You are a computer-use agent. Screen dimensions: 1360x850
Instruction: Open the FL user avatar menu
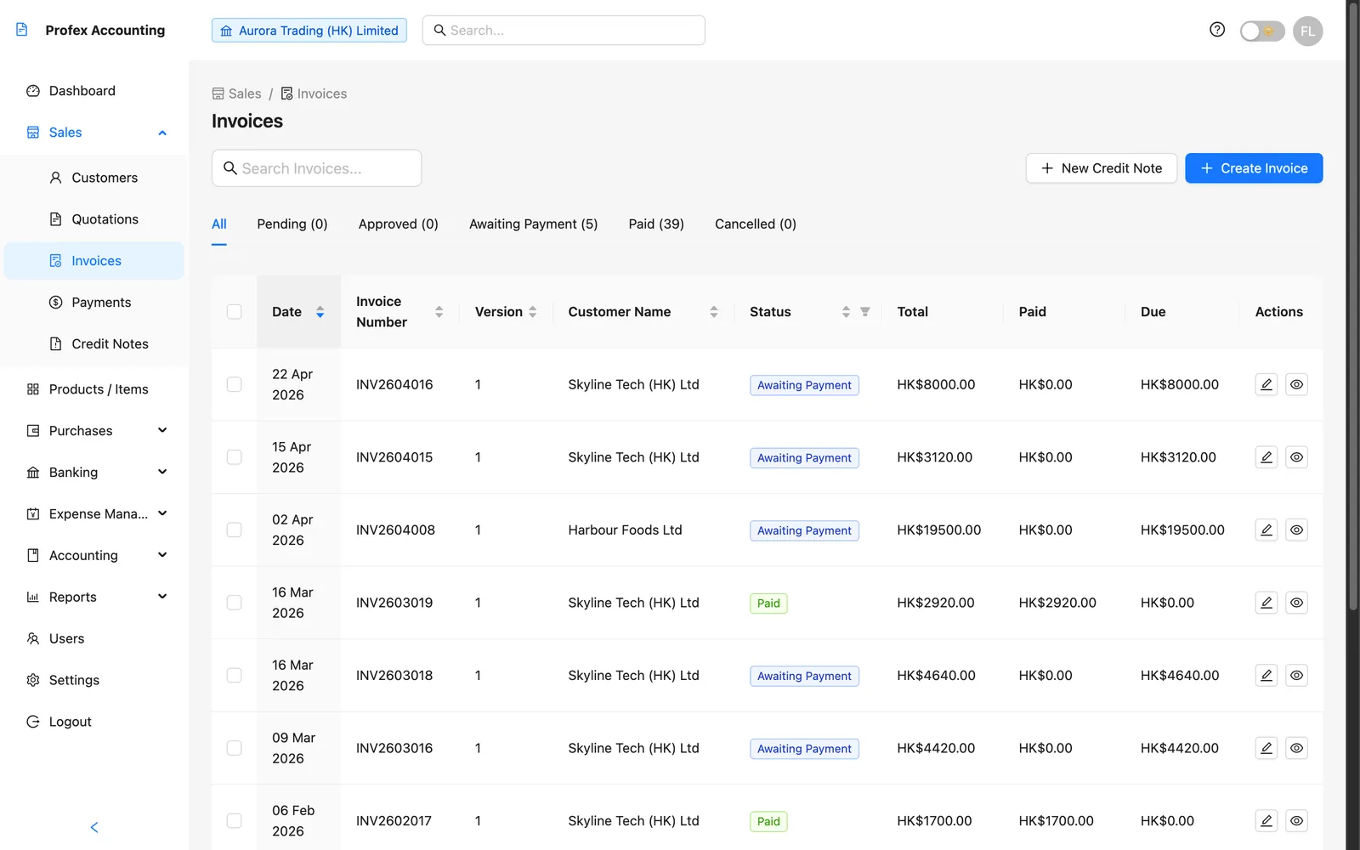coord(1307,31)
